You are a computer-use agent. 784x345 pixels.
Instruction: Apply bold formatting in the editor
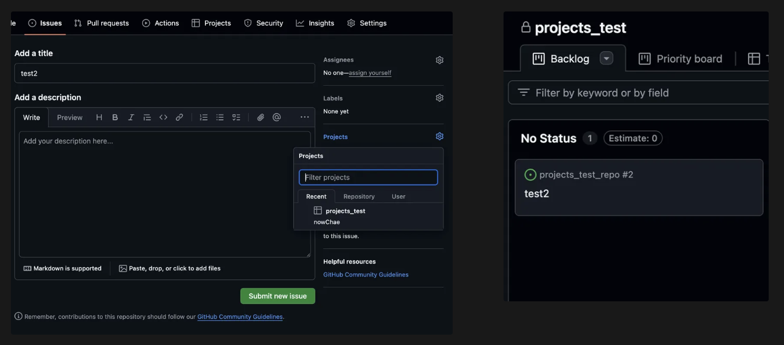click(x=115, y=117)
